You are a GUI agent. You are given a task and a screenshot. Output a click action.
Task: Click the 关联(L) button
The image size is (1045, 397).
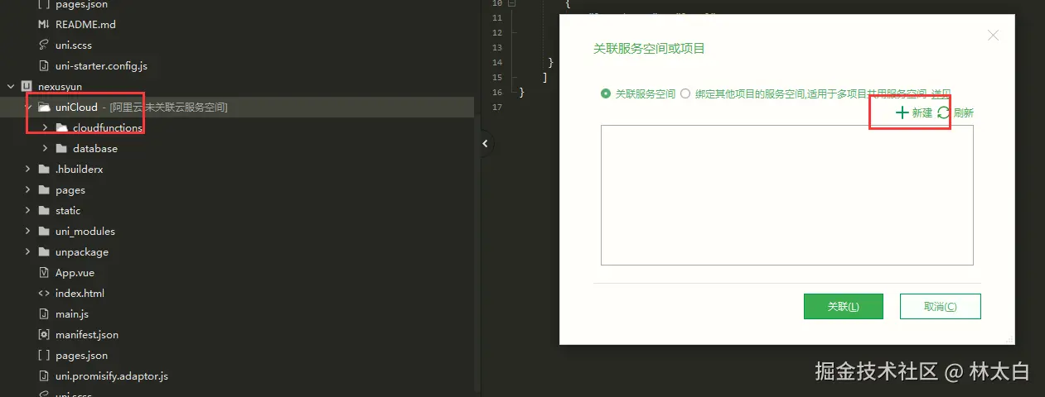point(843,306)
